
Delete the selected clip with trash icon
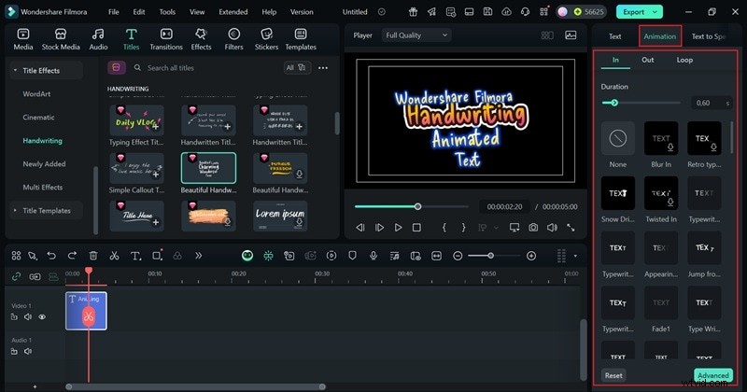(93, 256)
